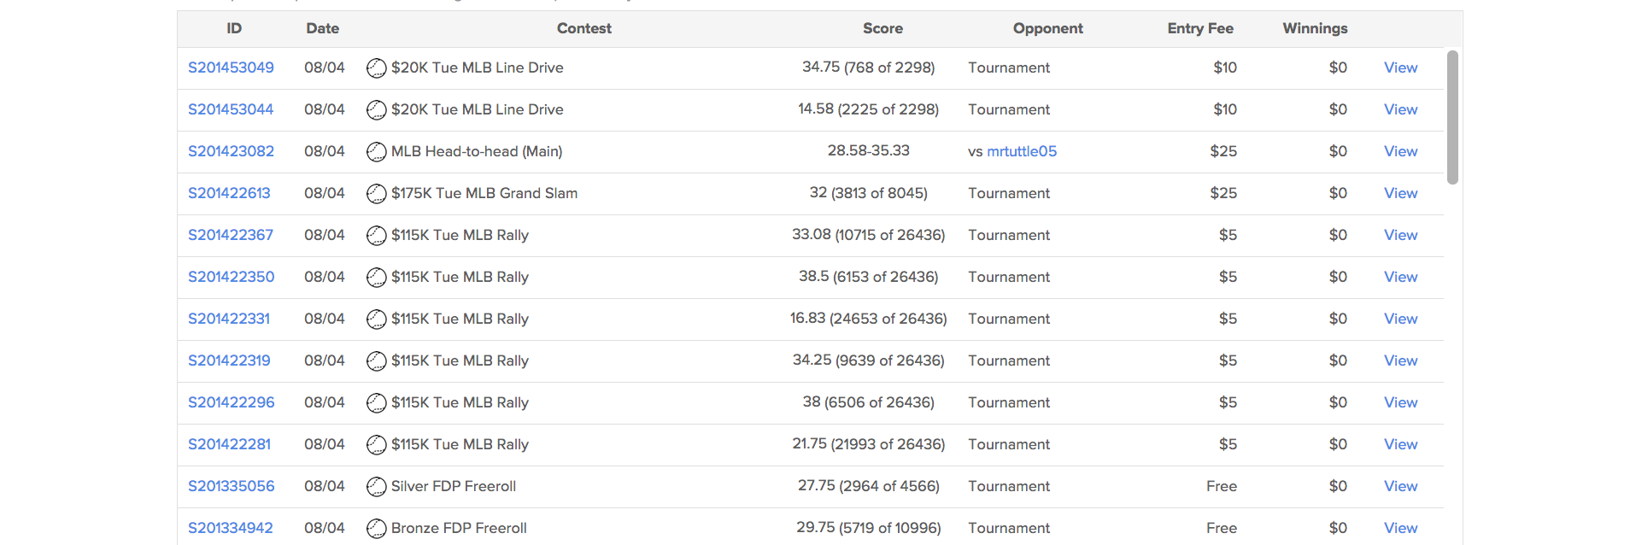
Task: Open entry ID S201453049
Action: coord(231,67)
